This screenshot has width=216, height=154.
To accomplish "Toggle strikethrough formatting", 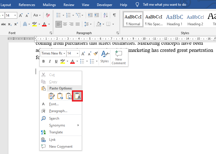I will point(3,24).
